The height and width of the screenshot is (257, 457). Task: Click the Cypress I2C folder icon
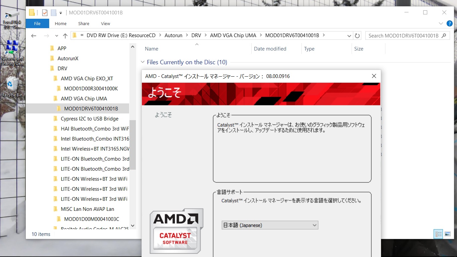[56, 118]
